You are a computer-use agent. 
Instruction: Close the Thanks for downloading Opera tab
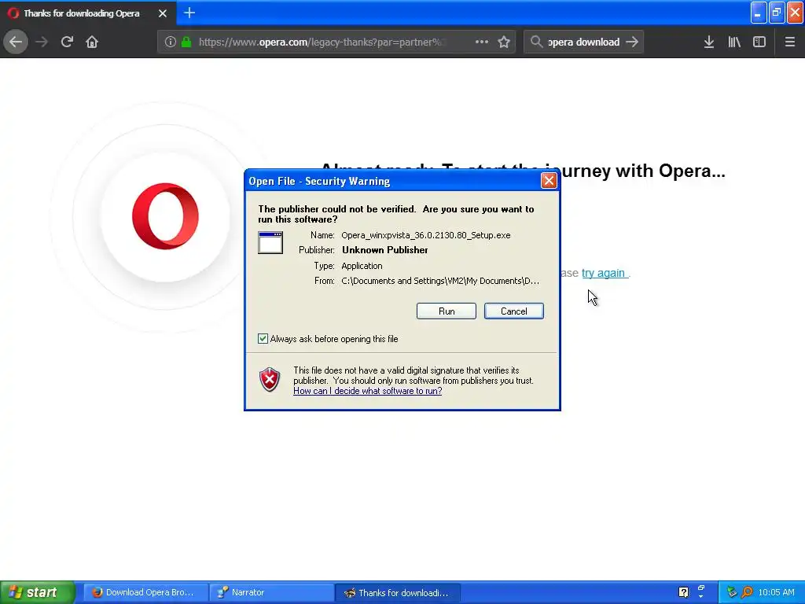point(163,13)
